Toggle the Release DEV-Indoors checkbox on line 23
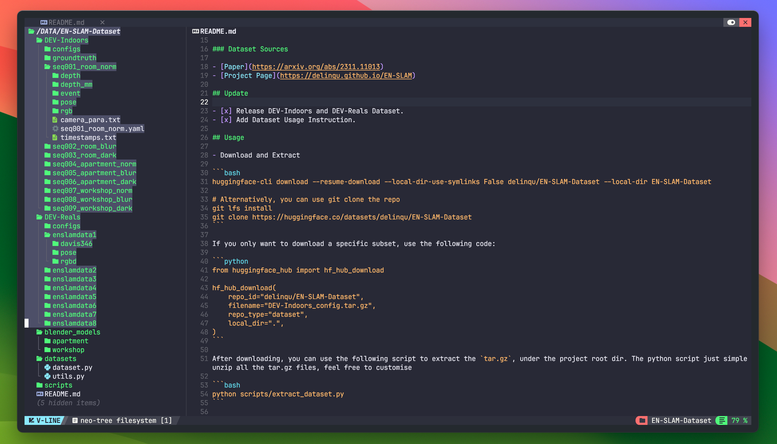Screen dimensions: 777x444 point(226,111)
